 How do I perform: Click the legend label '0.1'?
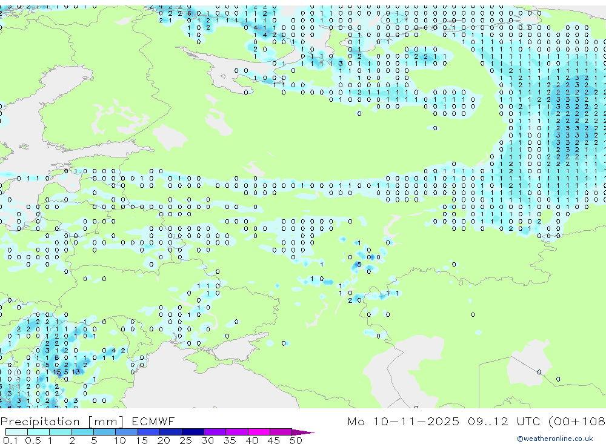[10, 440]
